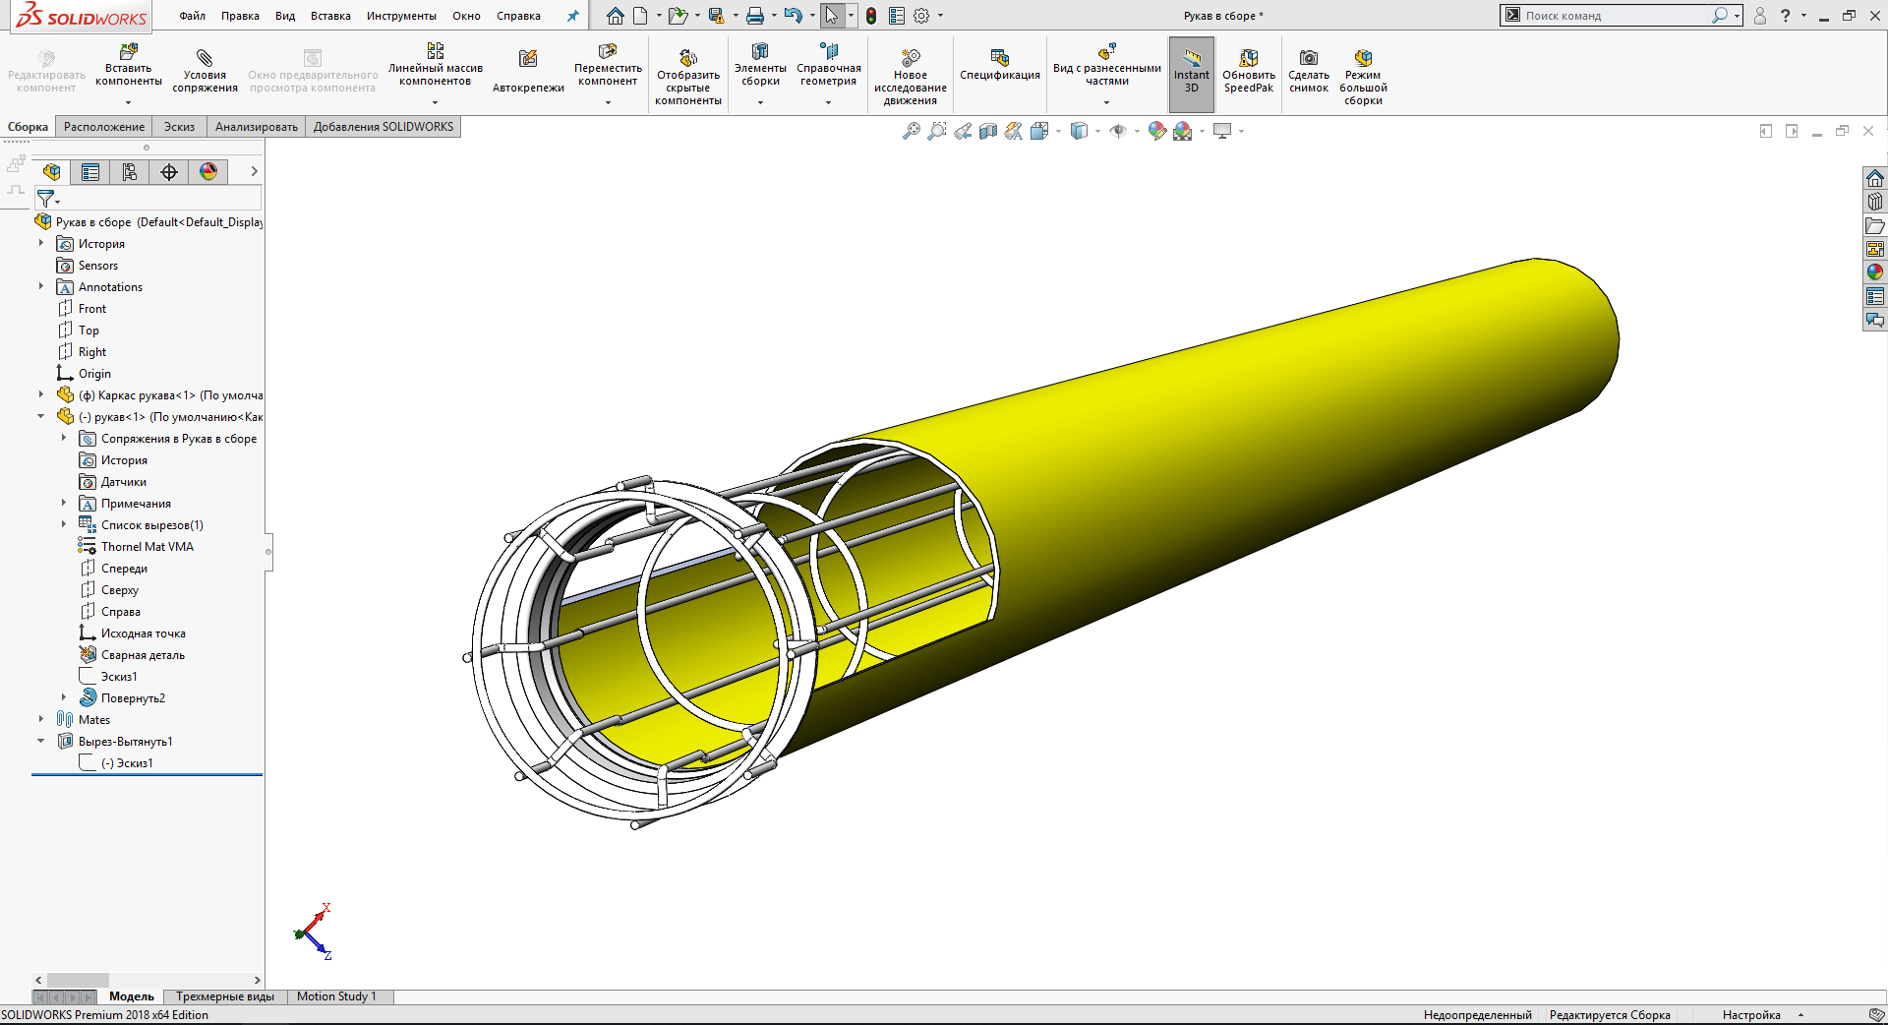Switch to the Motion Study 1 tab
Screen dimensions: 1888x1025
[x=336, y=996]
